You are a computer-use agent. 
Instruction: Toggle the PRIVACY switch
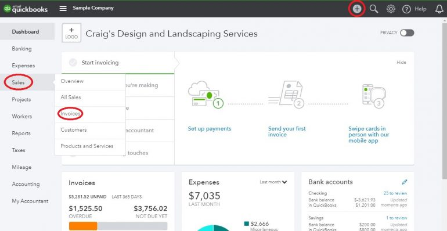point(407,33)
